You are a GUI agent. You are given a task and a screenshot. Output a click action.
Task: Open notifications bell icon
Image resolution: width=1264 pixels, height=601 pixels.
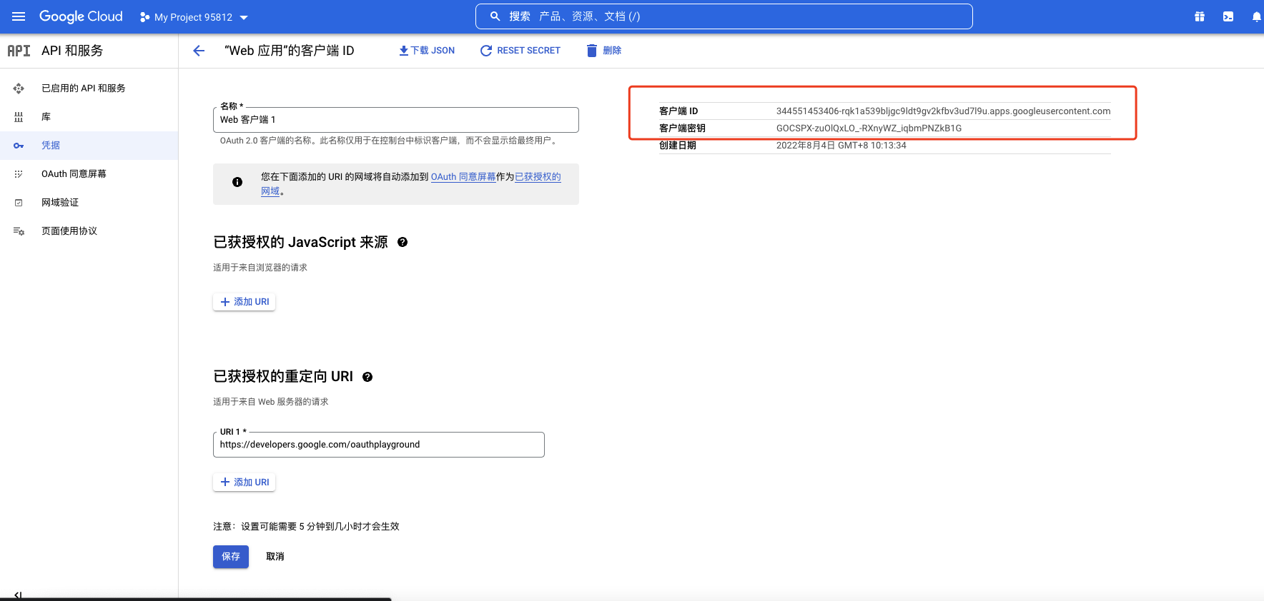(1255, 16)
